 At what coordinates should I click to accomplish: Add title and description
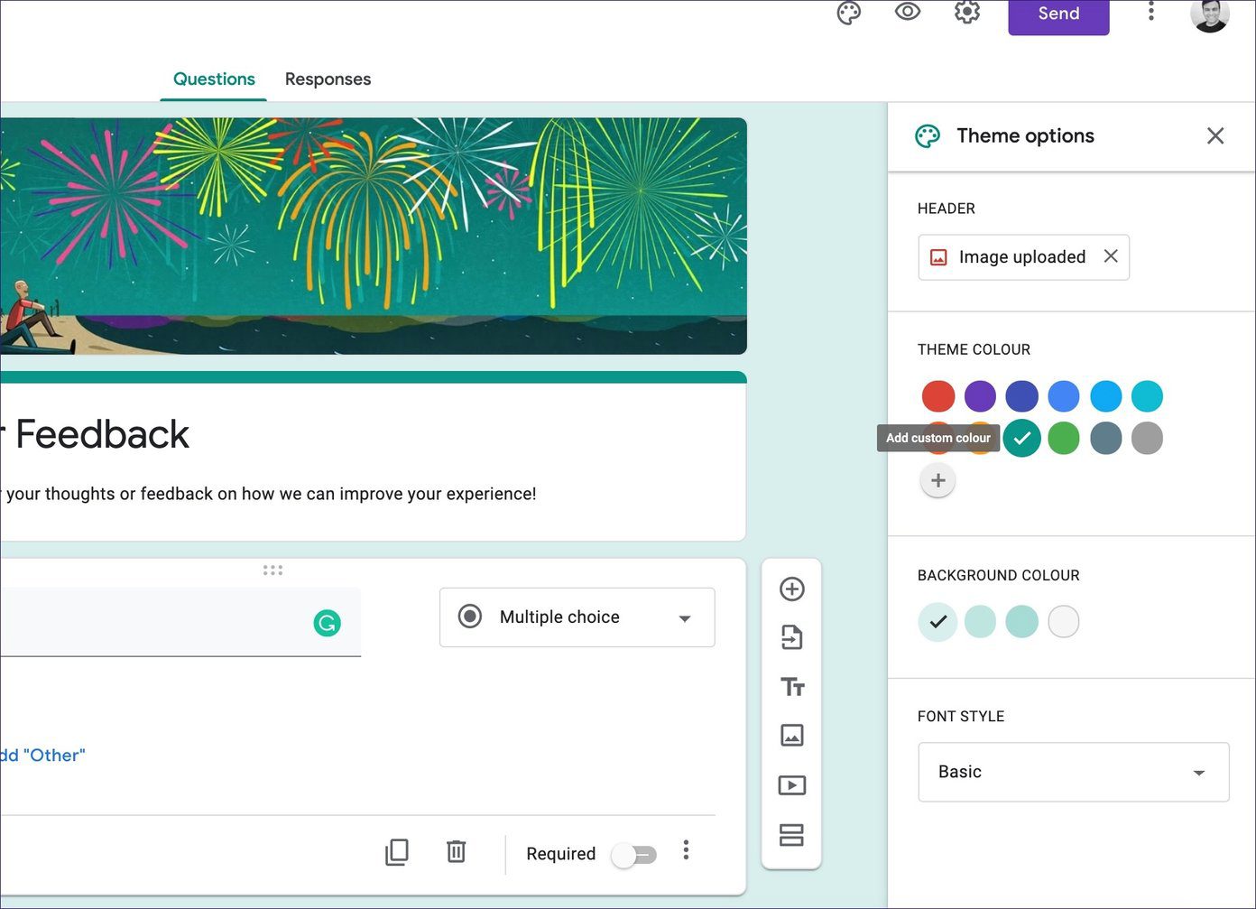792,687
